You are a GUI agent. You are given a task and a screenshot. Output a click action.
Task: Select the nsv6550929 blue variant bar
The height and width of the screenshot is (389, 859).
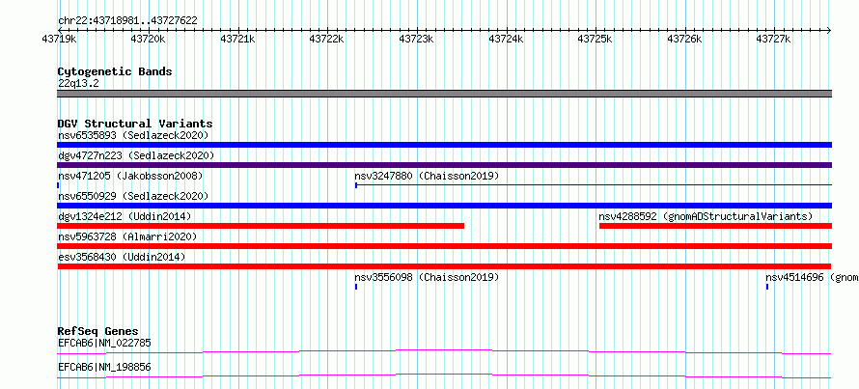point(444,206)
